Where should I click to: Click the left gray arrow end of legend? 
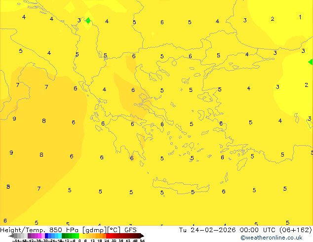tap(11, 236)
